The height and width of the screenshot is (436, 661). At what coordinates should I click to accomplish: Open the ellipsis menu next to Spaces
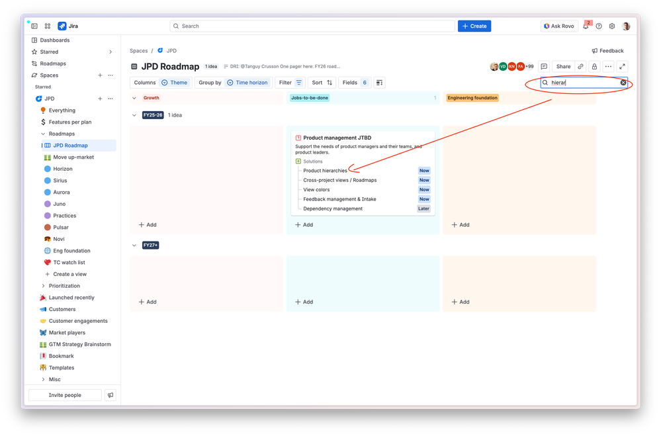(110, 75)
